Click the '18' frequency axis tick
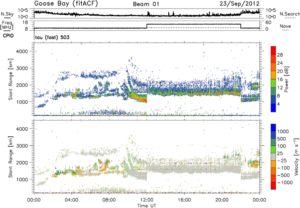Image resolution: width=300 pixels, height=208 pixels. point(25,23)
